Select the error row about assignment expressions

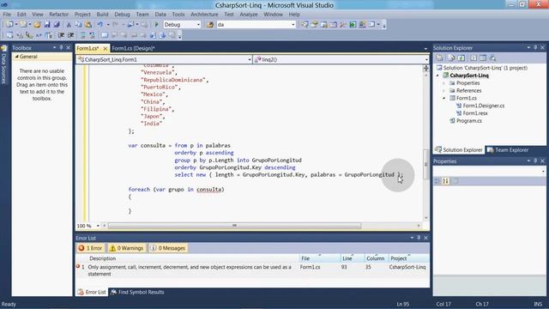coord(252,270)
